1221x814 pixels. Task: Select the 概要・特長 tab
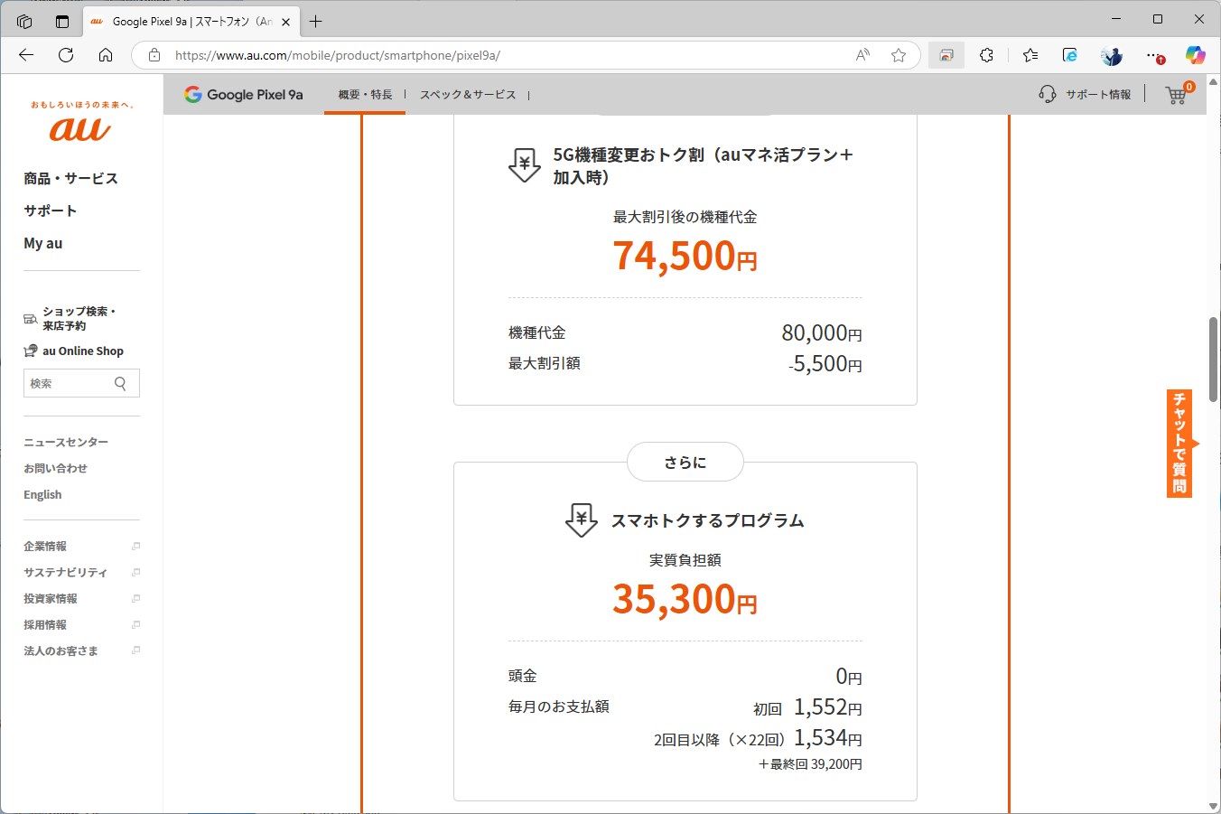365,94
